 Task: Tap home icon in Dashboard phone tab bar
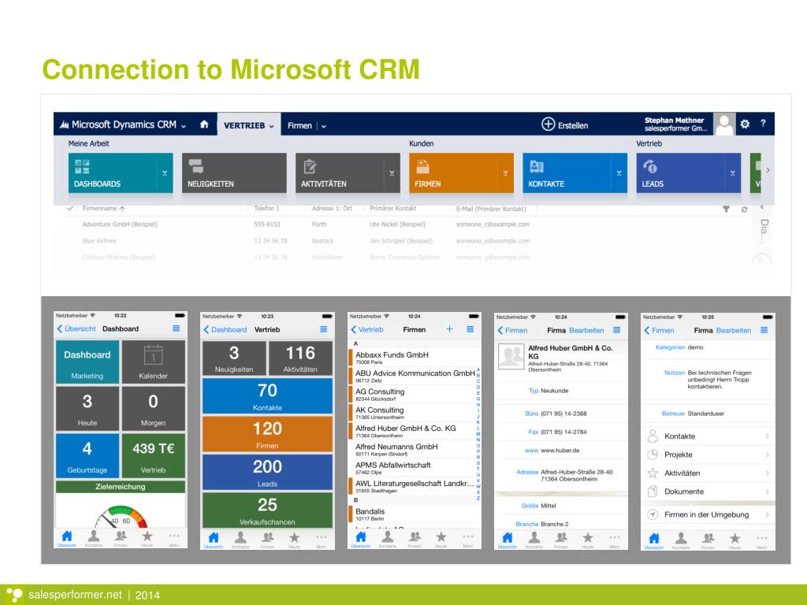pyautogui.click(x=67, y=537)
